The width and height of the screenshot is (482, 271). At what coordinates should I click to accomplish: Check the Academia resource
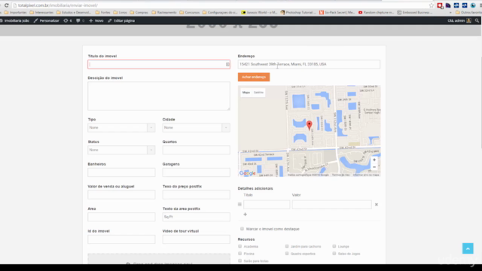(239, 246)
